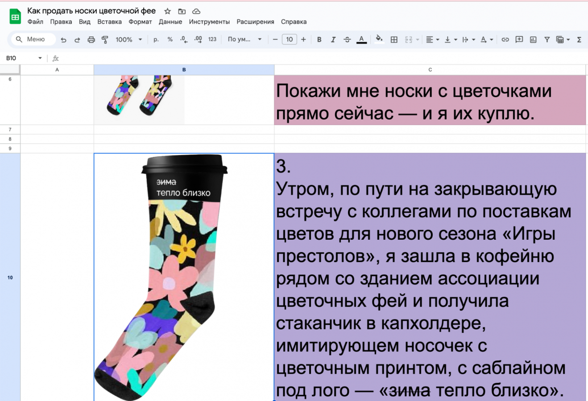Expand the font family dropdown
This screenshot has width=588, height=401.
click(x=244, y=40)
